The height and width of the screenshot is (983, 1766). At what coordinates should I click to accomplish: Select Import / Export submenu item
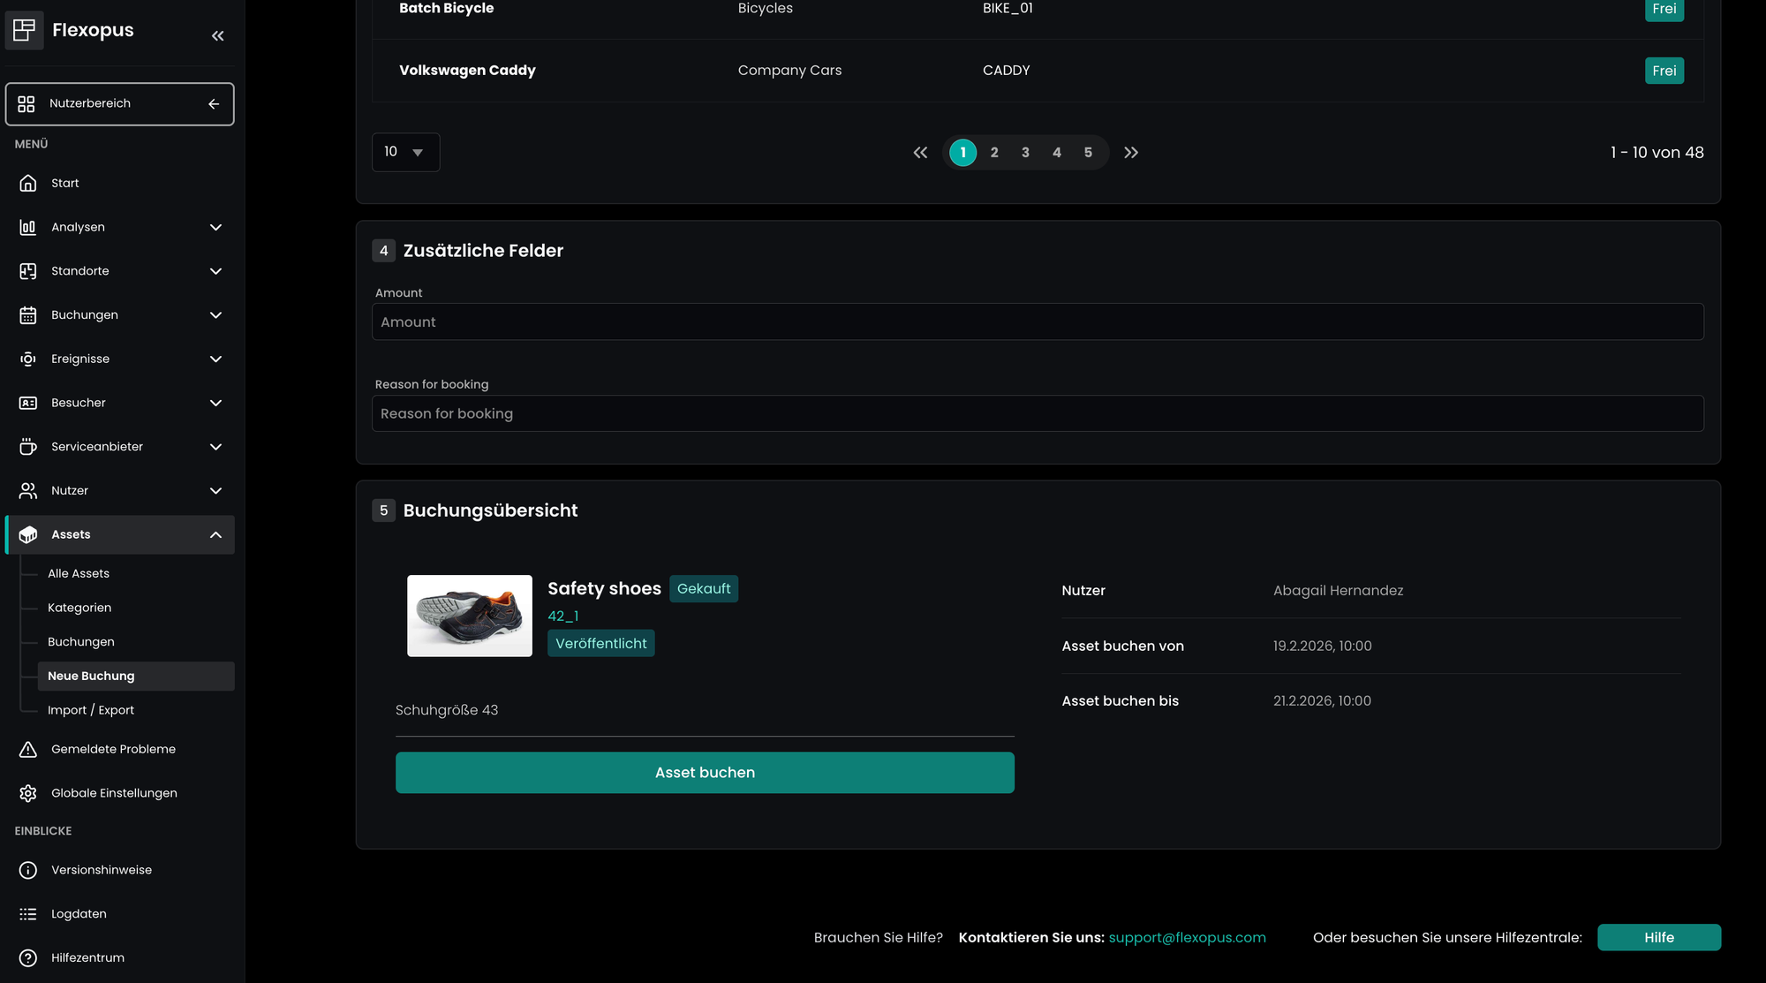pos(91,710)
